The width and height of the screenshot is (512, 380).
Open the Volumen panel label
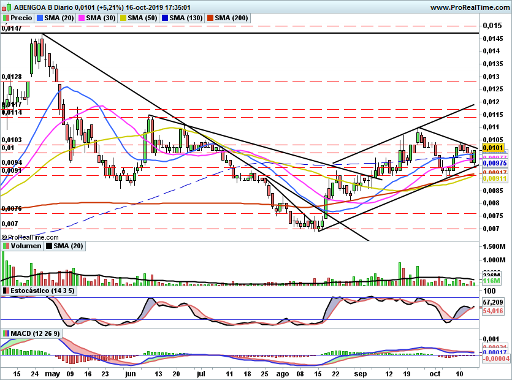point(26,246)
